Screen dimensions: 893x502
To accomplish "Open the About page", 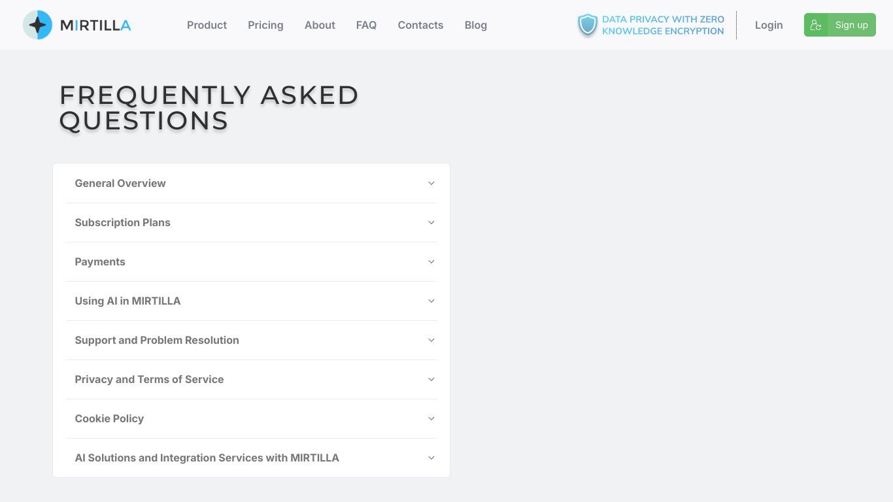I will pyautogui.click(x=320, y=25).
